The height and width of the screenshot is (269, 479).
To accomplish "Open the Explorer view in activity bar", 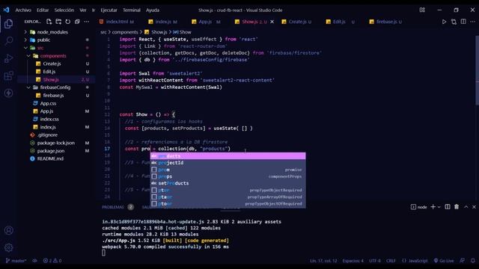I will 8,24.
